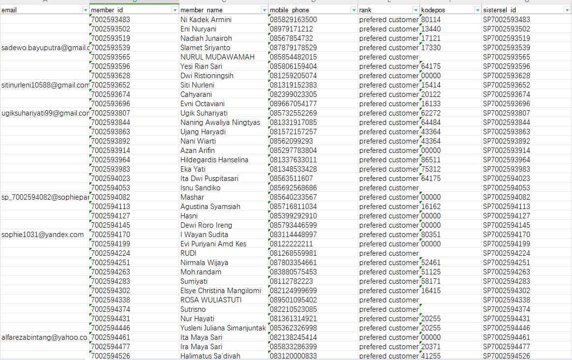Select email cell sadewo.bayuputra@gmail
The width and height of the screenshot is (572, 360).
click(45, 48)
